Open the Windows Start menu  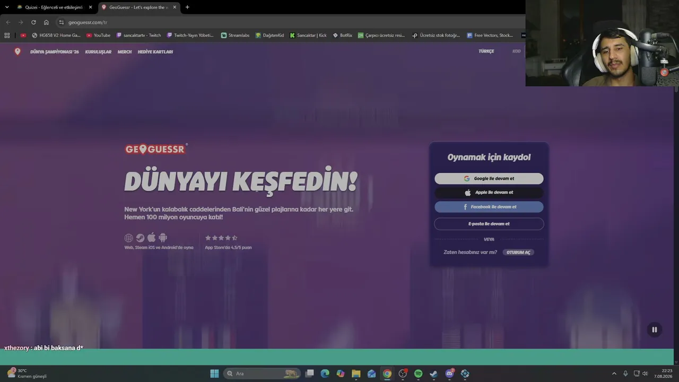(x=215, y=374)
